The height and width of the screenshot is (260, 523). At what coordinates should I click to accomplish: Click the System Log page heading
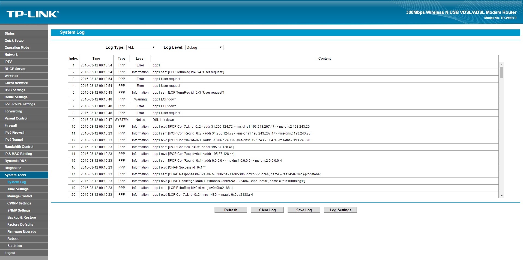tap(72, 32)
